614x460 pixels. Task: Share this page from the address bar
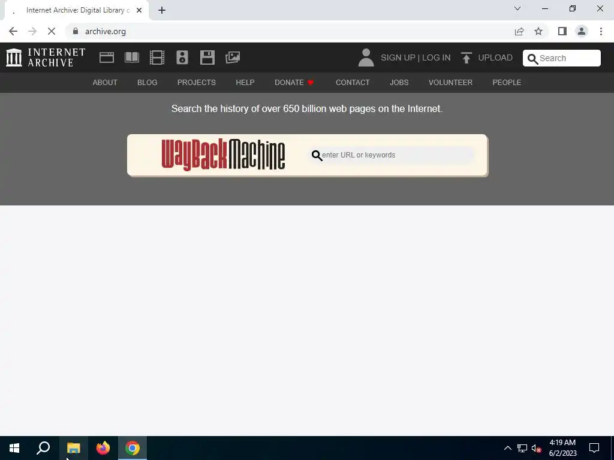[519, 31]
